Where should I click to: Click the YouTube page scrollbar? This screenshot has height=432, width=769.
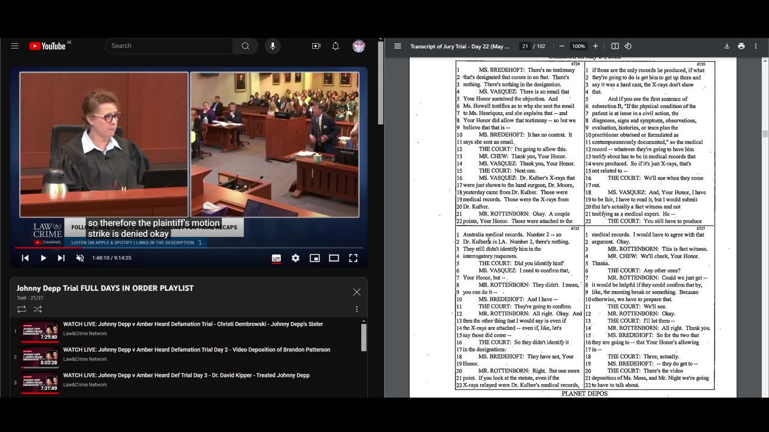(381, 83)
